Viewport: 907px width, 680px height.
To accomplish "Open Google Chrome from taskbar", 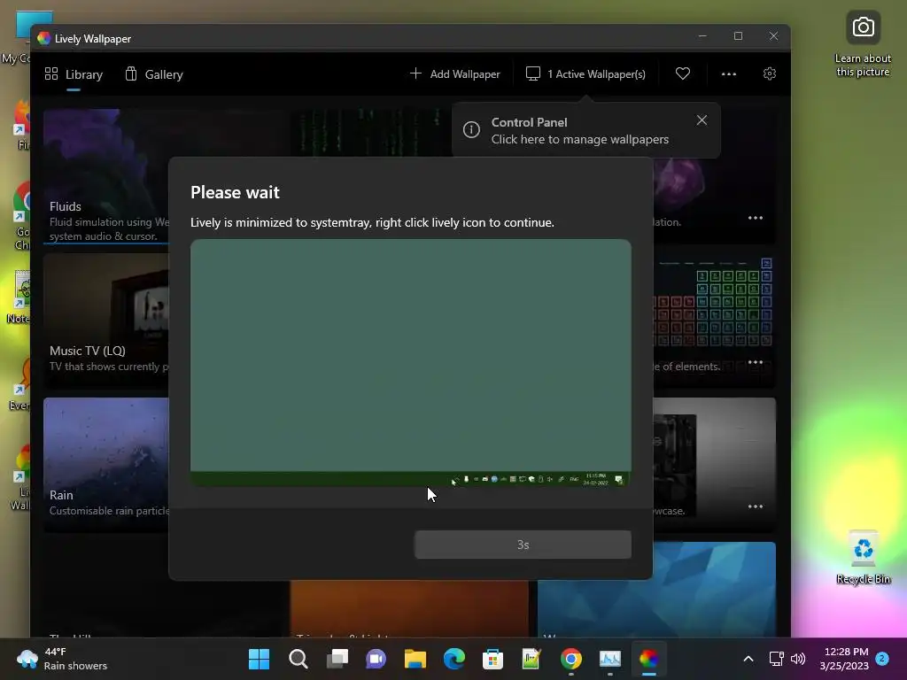I will point(571,659).
